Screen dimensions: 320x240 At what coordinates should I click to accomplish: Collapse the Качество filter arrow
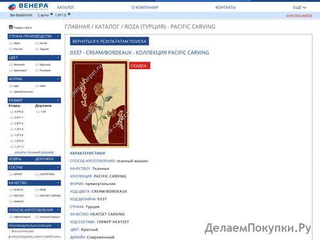(58, 183)
